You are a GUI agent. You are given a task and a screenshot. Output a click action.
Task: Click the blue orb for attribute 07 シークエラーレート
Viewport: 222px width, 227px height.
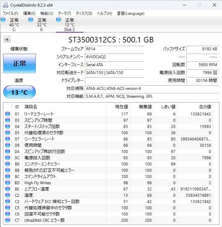coord(8,139)
